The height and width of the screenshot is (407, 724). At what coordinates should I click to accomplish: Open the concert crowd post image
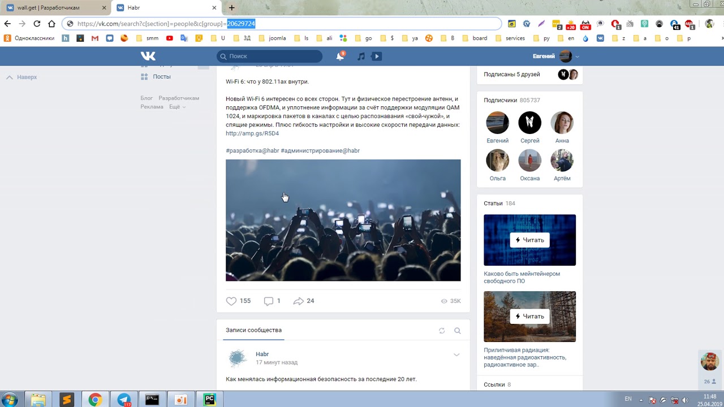[x=343, y=220]
